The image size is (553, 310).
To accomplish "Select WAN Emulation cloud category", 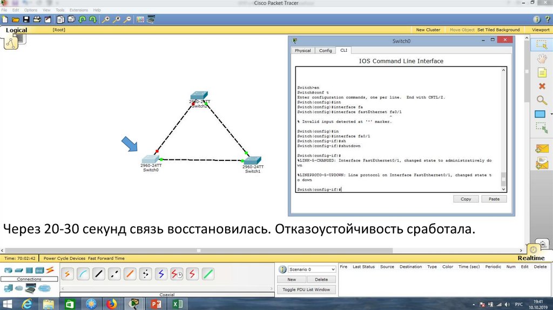I will [x=19, y=288].
